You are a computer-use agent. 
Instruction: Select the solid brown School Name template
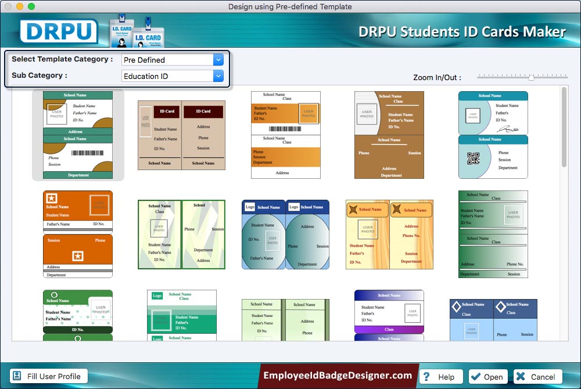tap(389, 135)
